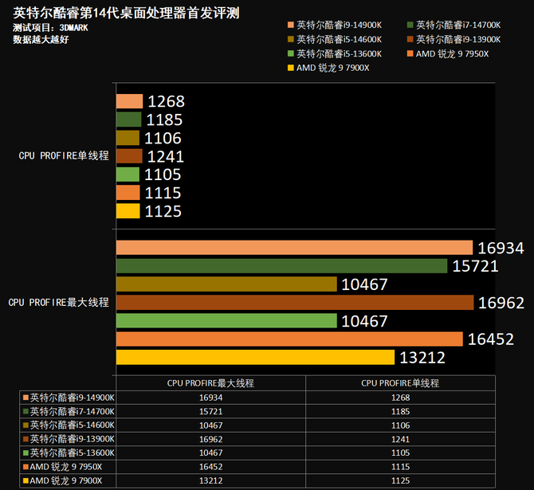Click data label 16962 beside the bar
534x490 pixels.
501,303
